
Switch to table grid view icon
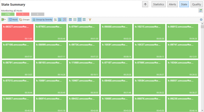[70, 20]
